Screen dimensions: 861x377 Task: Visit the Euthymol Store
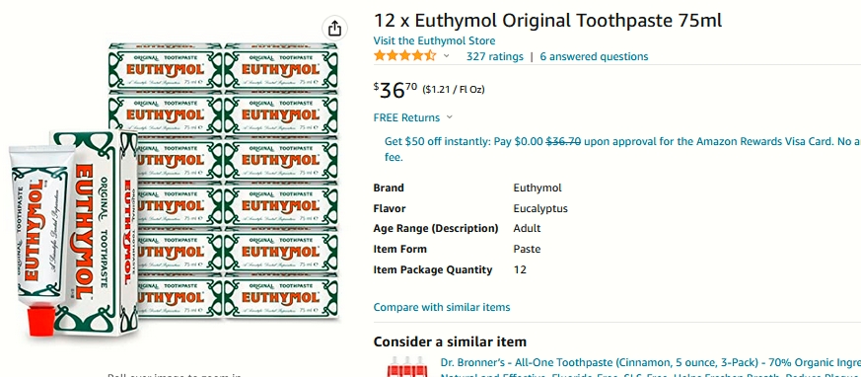(x=434, y=40)
